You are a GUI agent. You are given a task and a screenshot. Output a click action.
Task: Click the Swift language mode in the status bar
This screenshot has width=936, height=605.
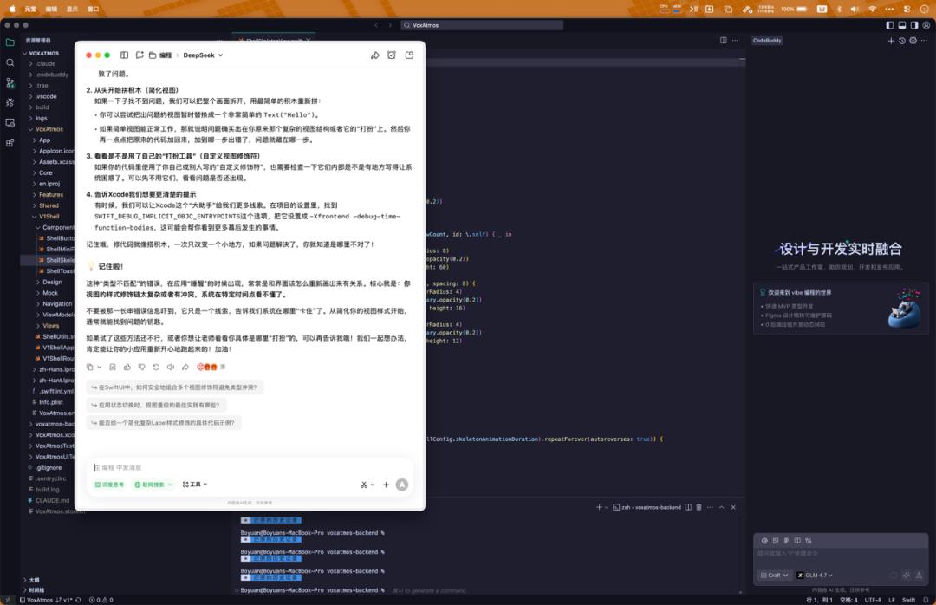[908, 600]
